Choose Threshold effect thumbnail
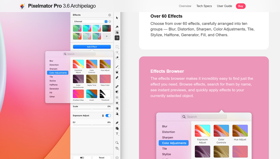This screenshot has height=159, width=280. point(105,94)
